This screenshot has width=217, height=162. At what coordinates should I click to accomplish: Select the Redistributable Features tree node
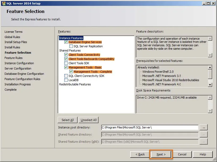[75, 84]
